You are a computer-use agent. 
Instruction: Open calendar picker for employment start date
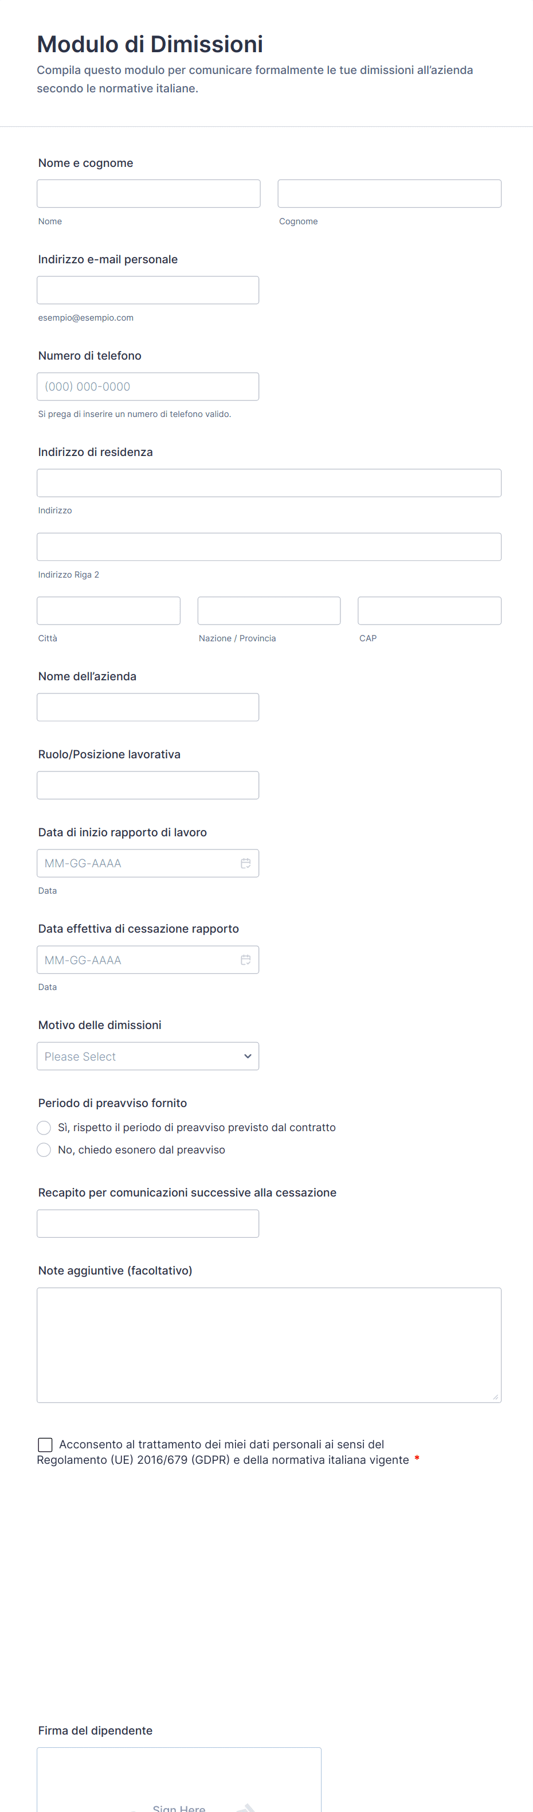click(245, 863)
